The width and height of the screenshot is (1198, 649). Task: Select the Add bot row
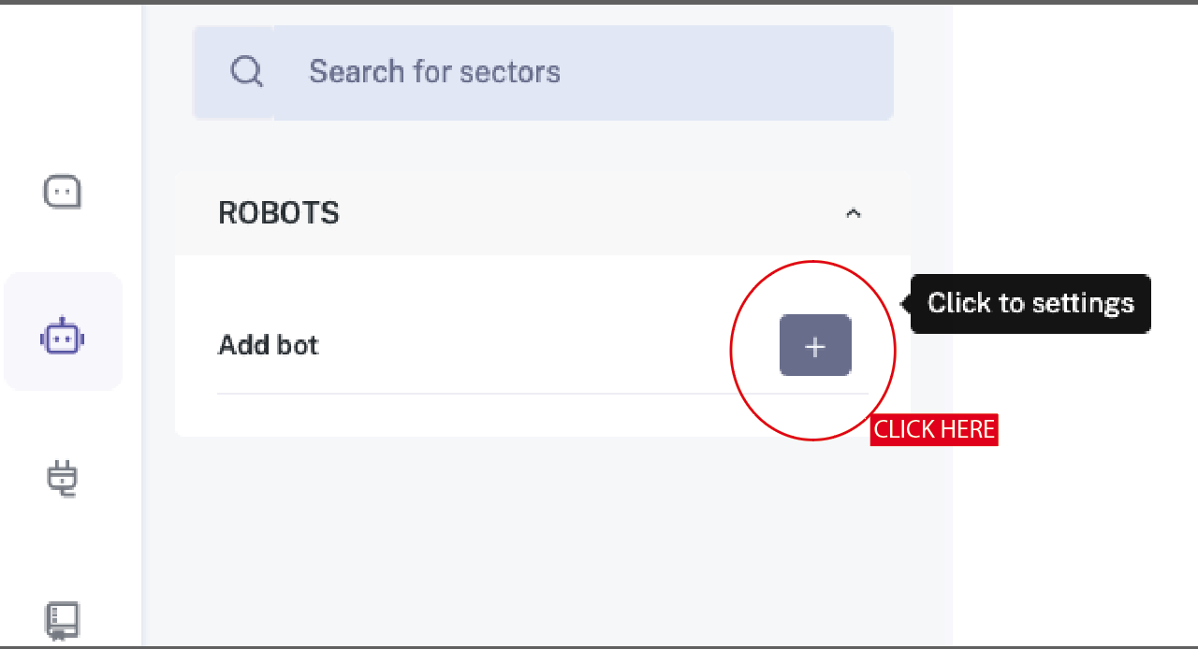click(269, 345)
